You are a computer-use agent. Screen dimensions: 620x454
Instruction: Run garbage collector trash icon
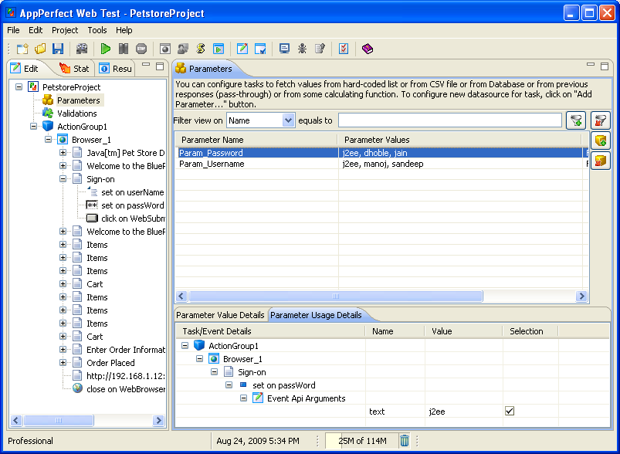[x=405, y=441]
